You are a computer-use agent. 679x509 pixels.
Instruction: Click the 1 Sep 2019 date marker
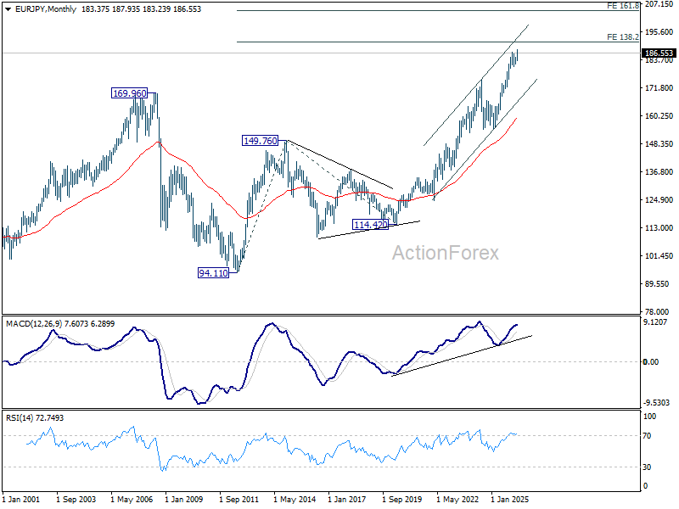coord(401,500)
